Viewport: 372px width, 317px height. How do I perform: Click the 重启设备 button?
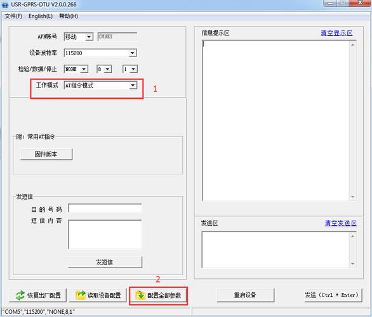(245, 295)
